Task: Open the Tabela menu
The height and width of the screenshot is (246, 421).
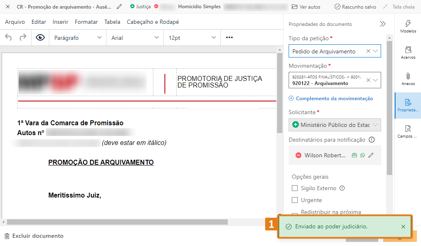Action: (x=112, y=22)
